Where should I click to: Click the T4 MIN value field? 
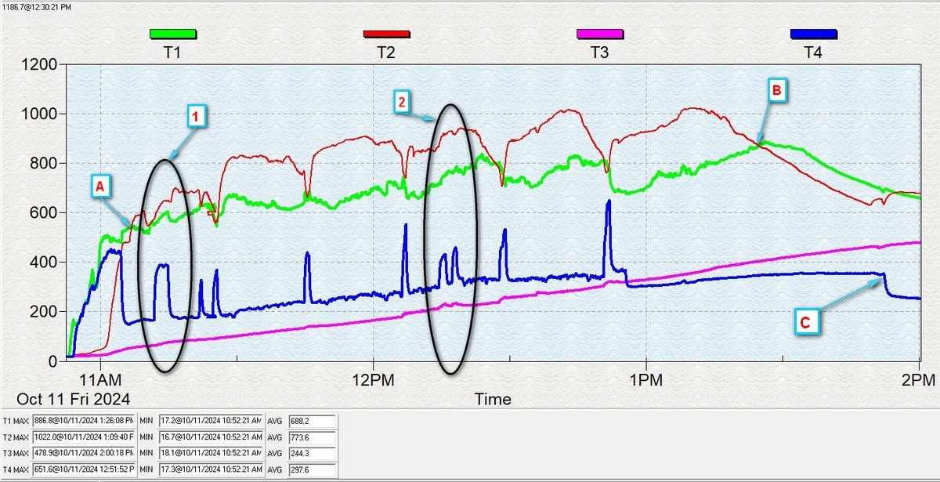click(210, 470)
